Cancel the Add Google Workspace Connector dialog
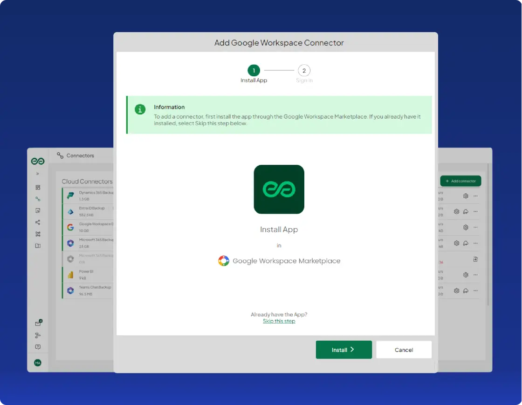Viewport: 522px width, 405px height. click(404, 350)
